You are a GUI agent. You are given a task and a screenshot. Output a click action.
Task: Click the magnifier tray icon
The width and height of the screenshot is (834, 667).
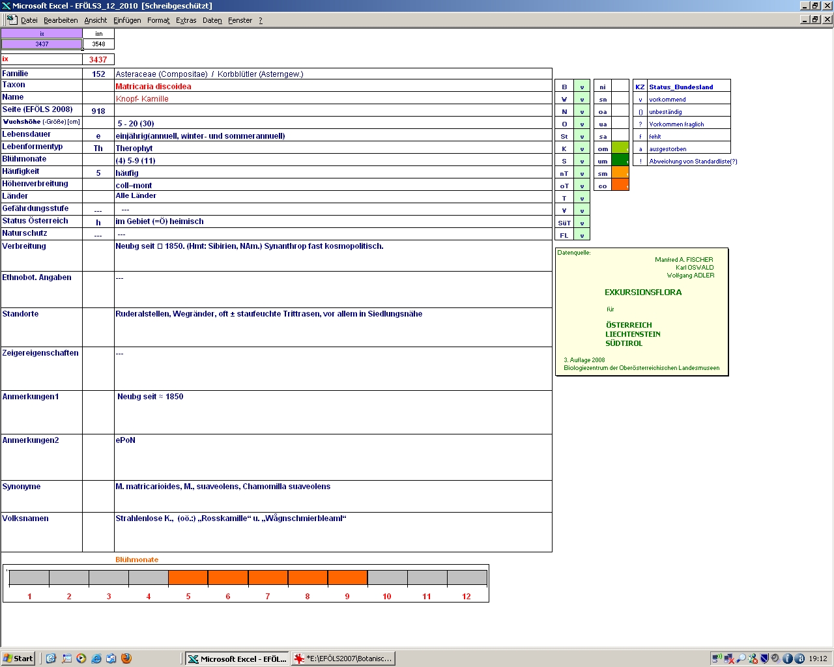[x=741, y=659]
